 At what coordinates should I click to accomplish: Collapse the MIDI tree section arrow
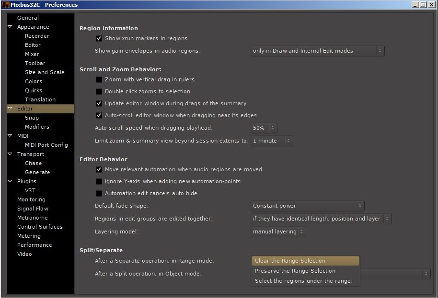tap(10, 136)
